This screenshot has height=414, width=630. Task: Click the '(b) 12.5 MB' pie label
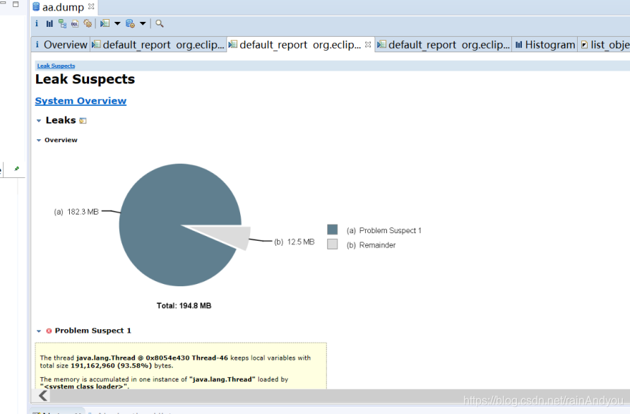point(294,242)
